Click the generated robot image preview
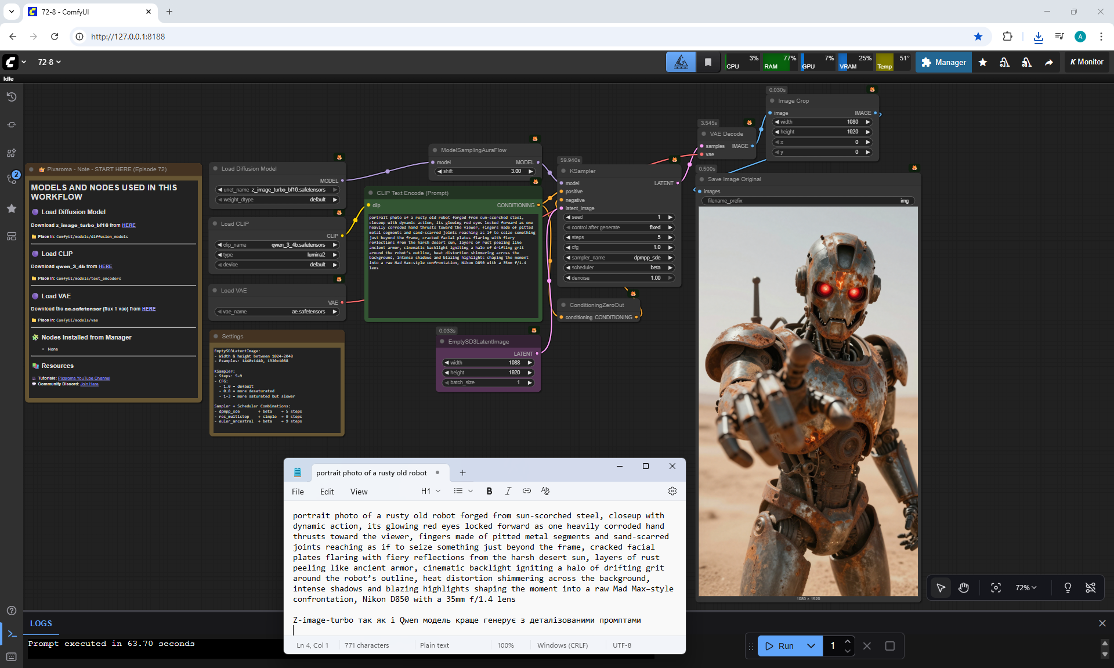The height and width of the screenshot is (668, 1114). 808,400
